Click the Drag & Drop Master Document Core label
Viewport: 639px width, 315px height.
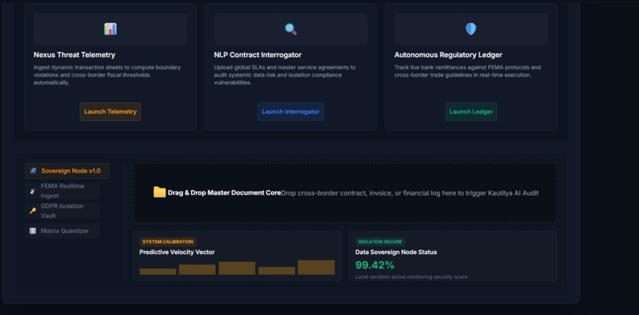pyautogui.click(x=224, y=193)
